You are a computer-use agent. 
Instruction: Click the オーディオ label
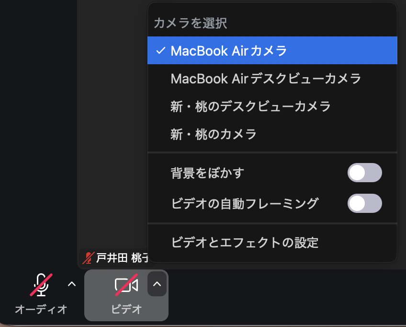coord(41,309)
